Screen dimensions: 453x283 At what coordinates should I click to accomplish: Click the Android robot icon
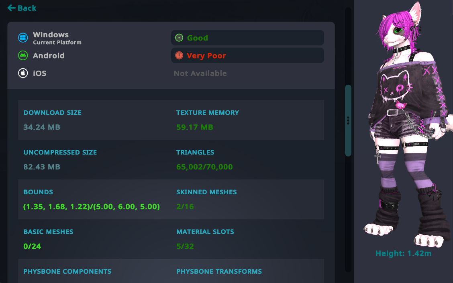click(x=23, y=55)
